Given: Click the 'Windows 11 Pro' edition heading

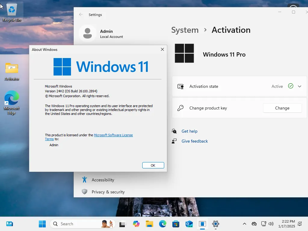Looking at the screenshot, I should pyautogui.click(x=224, y=54).
